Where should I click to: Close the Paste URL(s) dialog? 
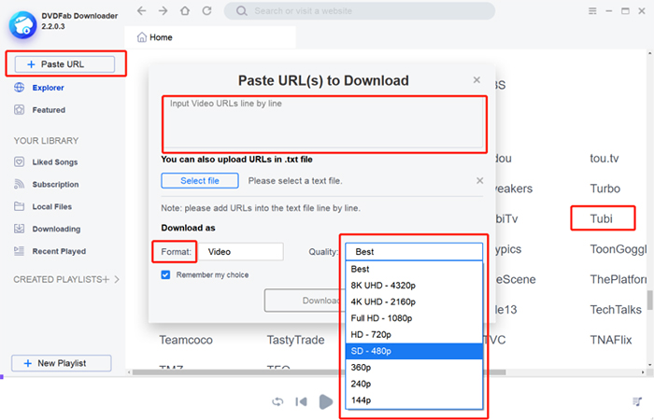pyautogui.click(x=476, y=80)
